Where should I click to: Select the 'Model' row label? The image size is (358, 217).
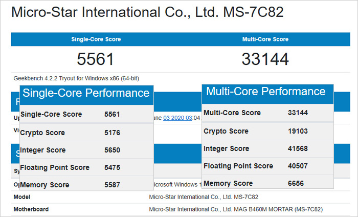coord(21,197)
